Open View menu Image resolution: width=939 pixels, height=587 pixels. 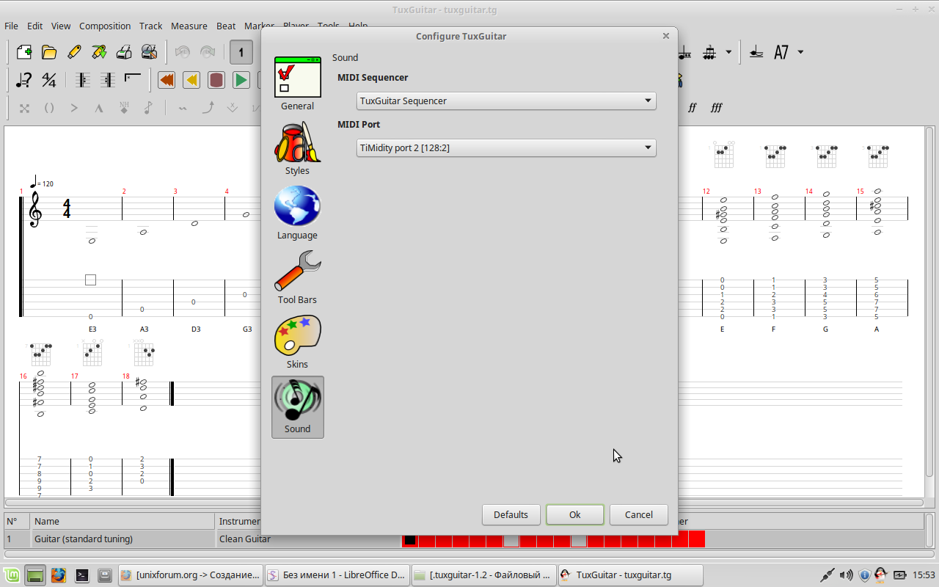pyautogui.click(x=61, y=26)
